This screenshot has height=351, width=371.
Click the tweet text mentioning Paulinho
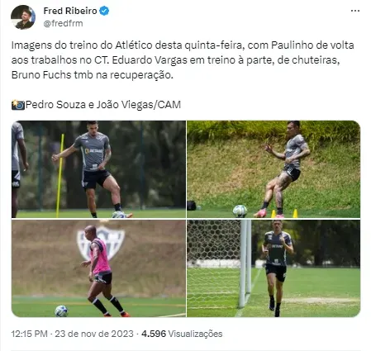(x=183, y=59)
